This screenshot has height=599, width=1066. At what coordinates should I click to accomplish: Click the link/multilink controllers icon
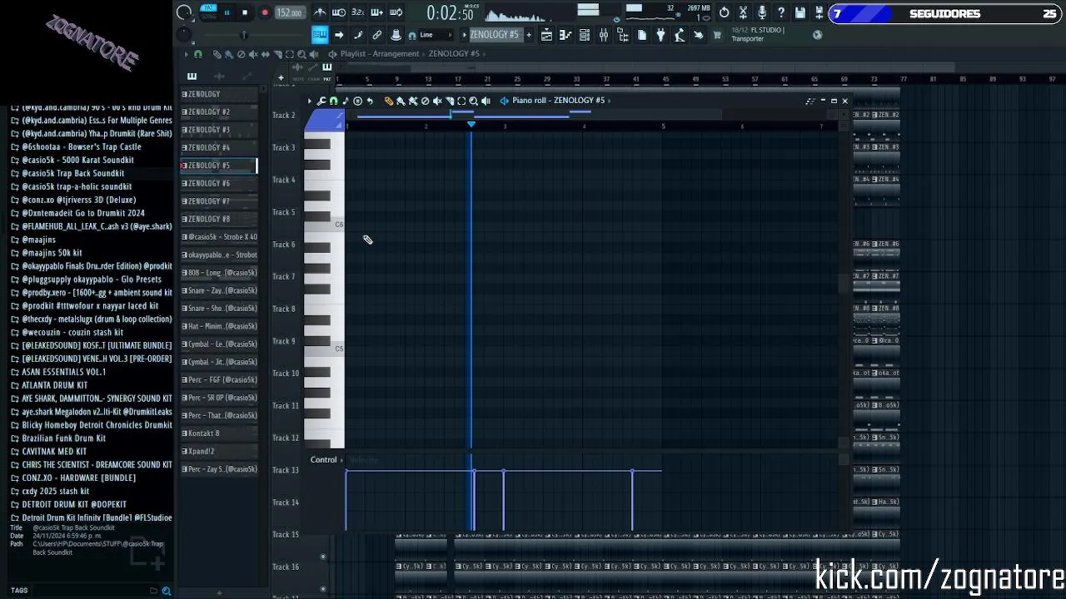coord(377,35)
